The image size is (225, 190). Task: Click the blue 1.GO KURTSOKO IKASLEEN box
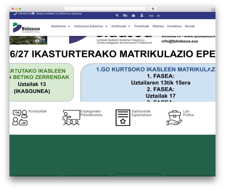(148, 83)
